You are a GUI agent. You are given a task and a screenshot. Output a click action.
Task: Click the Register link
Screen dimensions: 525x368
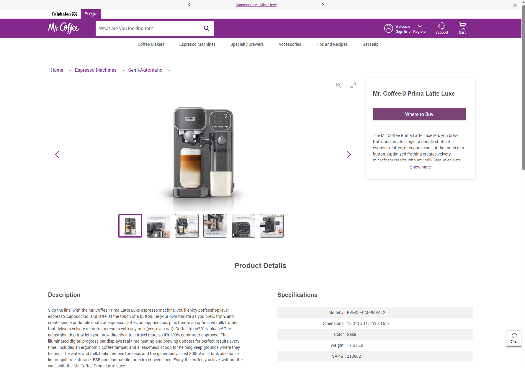coord(420,32)
